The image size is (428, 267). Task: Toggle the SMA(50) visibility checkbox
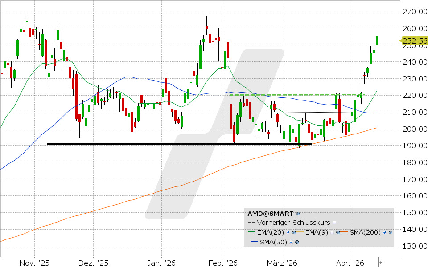[291, 242]
